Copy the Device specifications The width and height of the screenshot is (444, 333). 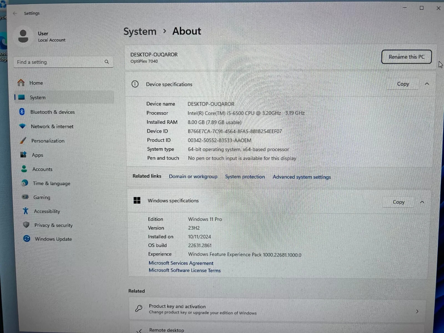(x=403, y=84)
